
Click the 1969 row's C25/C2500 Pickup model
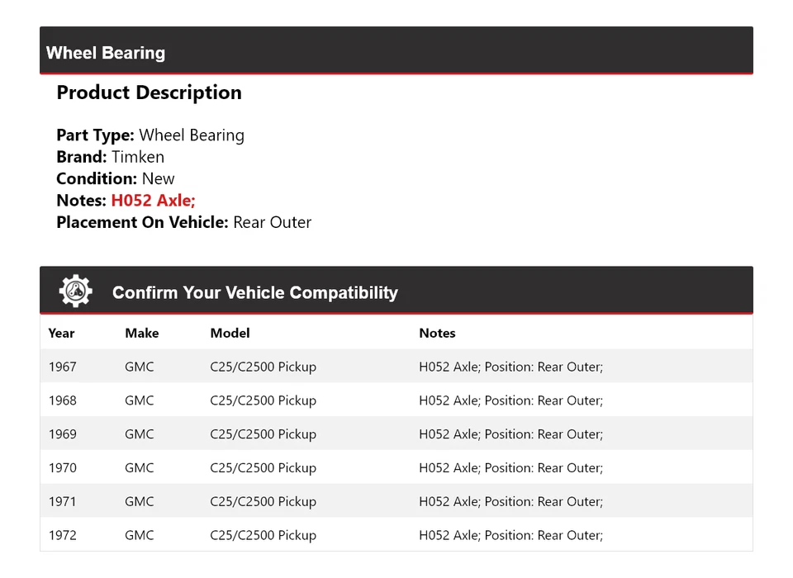coord(263,434)
